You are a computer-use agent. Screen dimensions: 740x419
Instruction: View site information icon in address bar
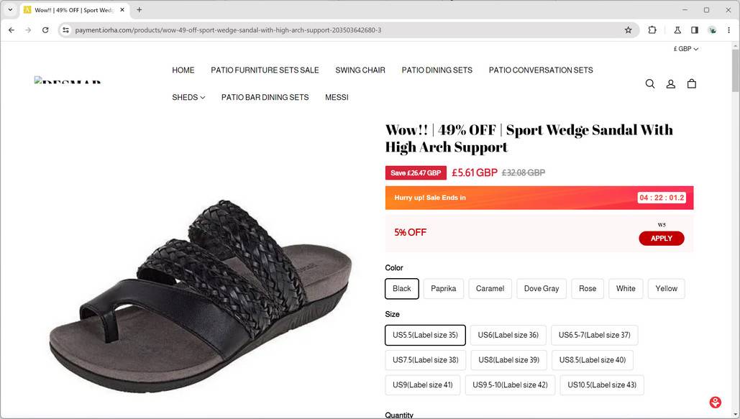coord(65,30)
